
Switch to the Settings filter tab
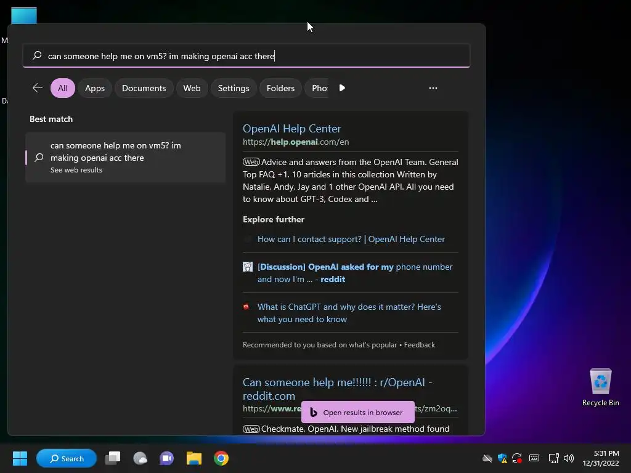click(234, 88)
